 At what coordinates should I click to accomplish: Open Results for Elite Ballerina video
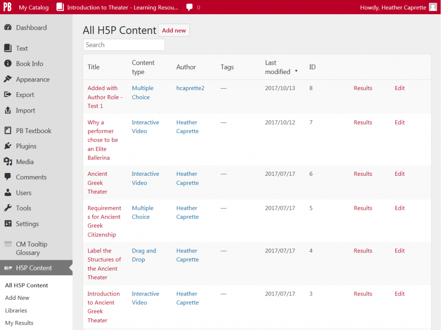[x=363, y=122]
